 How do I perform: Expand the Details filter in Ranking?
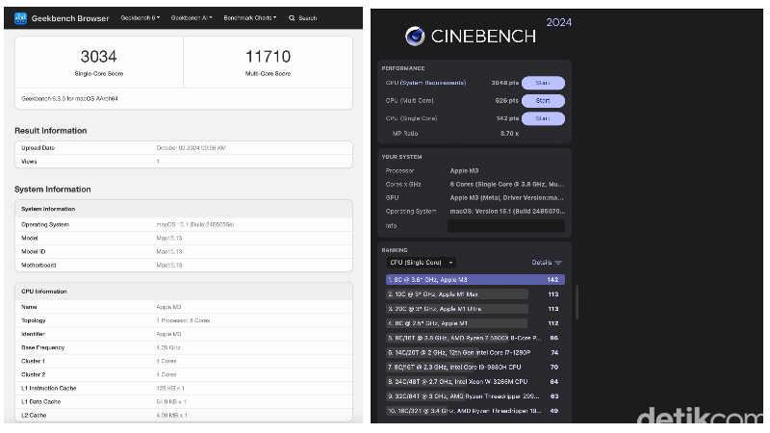click(x=547, y=263)
